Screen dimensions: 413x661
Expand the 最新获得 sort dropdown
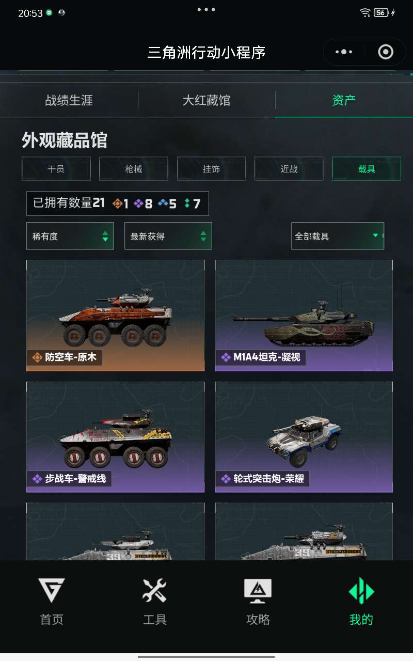tap(168, 236)
